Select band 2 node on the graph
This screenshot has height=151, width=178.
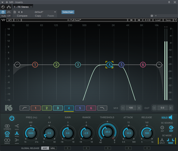point(56,65)
